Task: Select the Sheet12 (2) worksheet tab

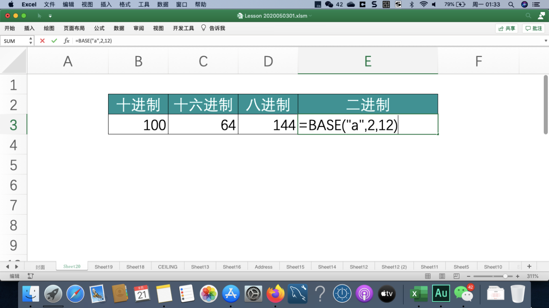Action: click(394, 267)
